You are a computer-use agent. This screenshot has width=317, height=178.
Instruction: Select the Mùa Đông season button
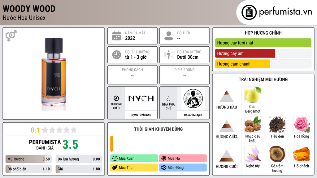pyautogui.click(x=183, y=167)
